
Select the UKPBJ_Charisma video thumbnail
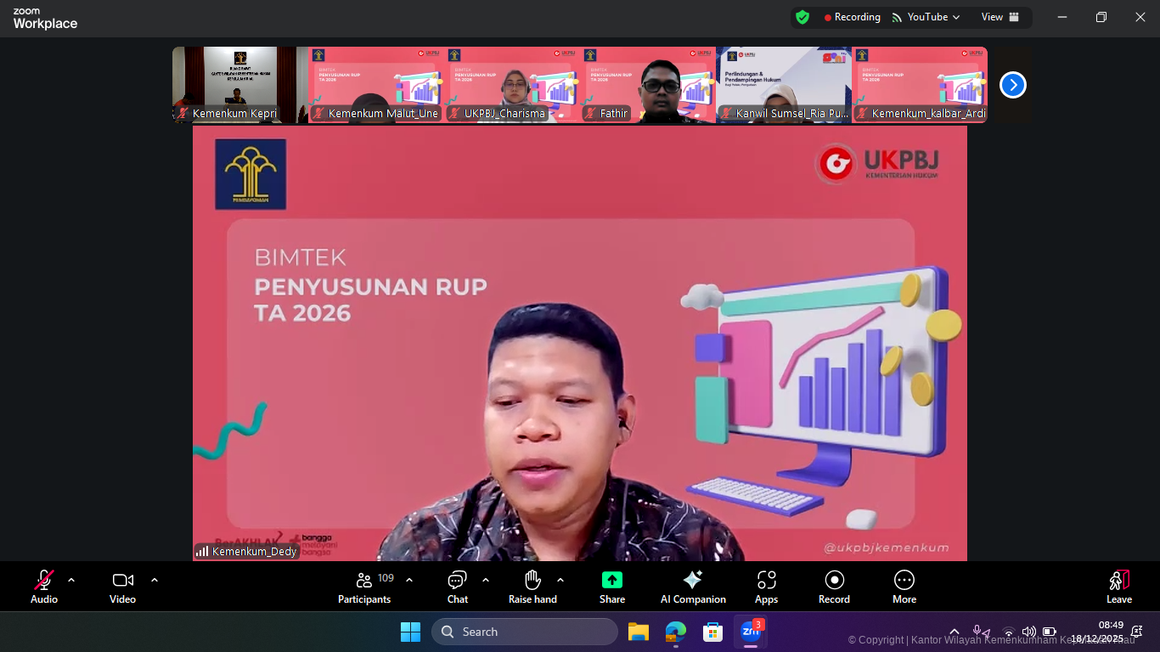(512, 85)
